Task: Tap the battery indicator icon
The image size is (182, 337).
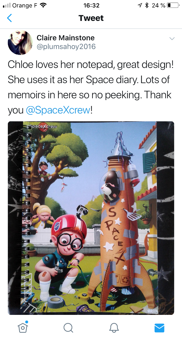Action: (173, 5)
